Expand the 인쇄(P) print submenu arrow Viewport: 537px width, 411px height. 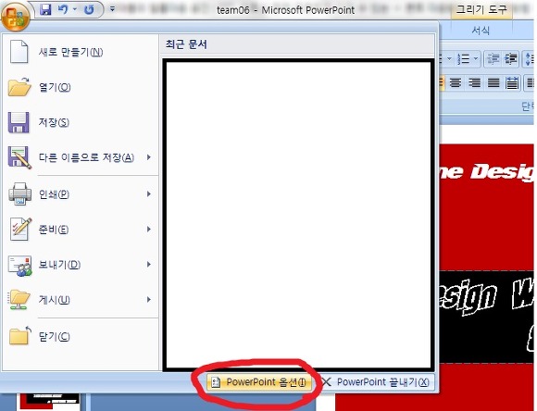(x=149, y=193)
